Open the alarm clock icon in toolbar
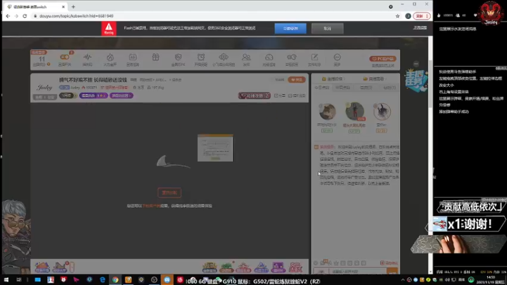The image size is (507, 285). pyautogui.click(x=201, y=57)
